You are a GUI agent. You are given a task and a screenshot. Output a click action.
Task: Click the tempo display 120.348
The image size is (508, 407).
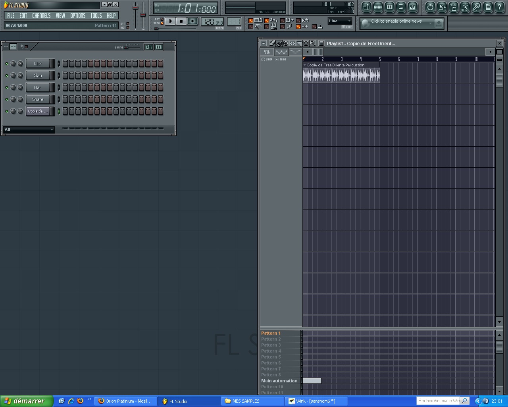click(x=212, y=21)
